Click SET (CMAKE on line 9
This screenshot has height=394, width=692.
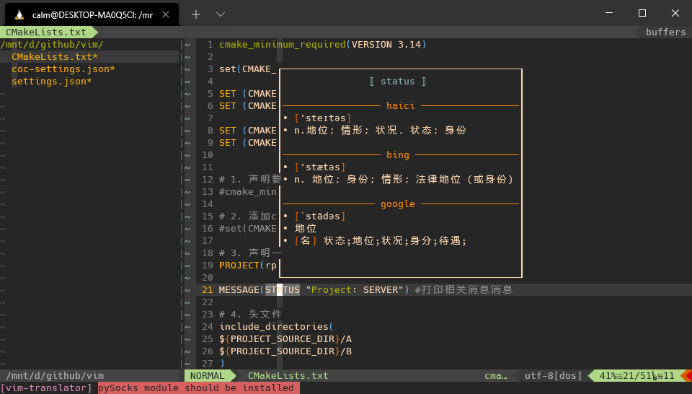click(x=248, y=143)
